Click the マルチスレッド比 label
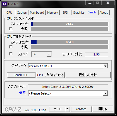The image size is (117, 116). pos(72,54)
